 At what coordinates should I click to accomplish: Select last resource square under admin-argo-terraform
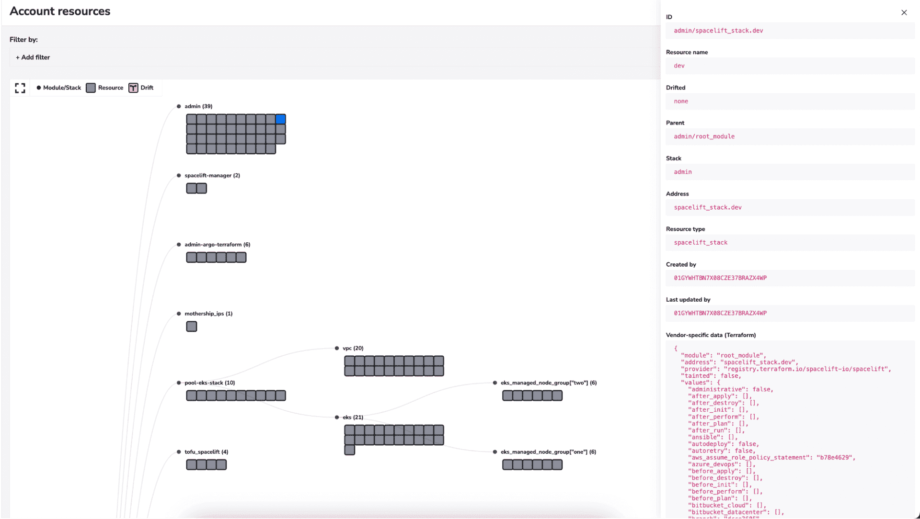[241, 258]
